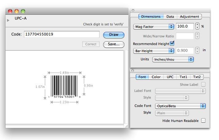The height and width of the screenshot is (140, 219).
Task: Open the Txt2 tab
Action: [197, 77]
